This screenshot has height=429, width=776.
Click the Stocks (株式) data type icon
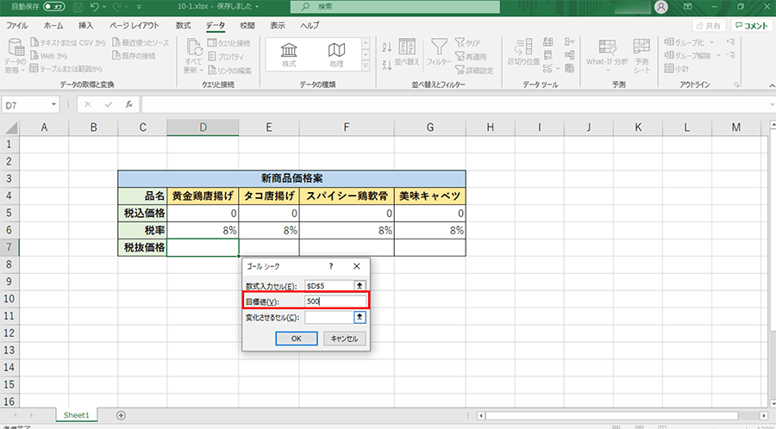coord(289,53)
